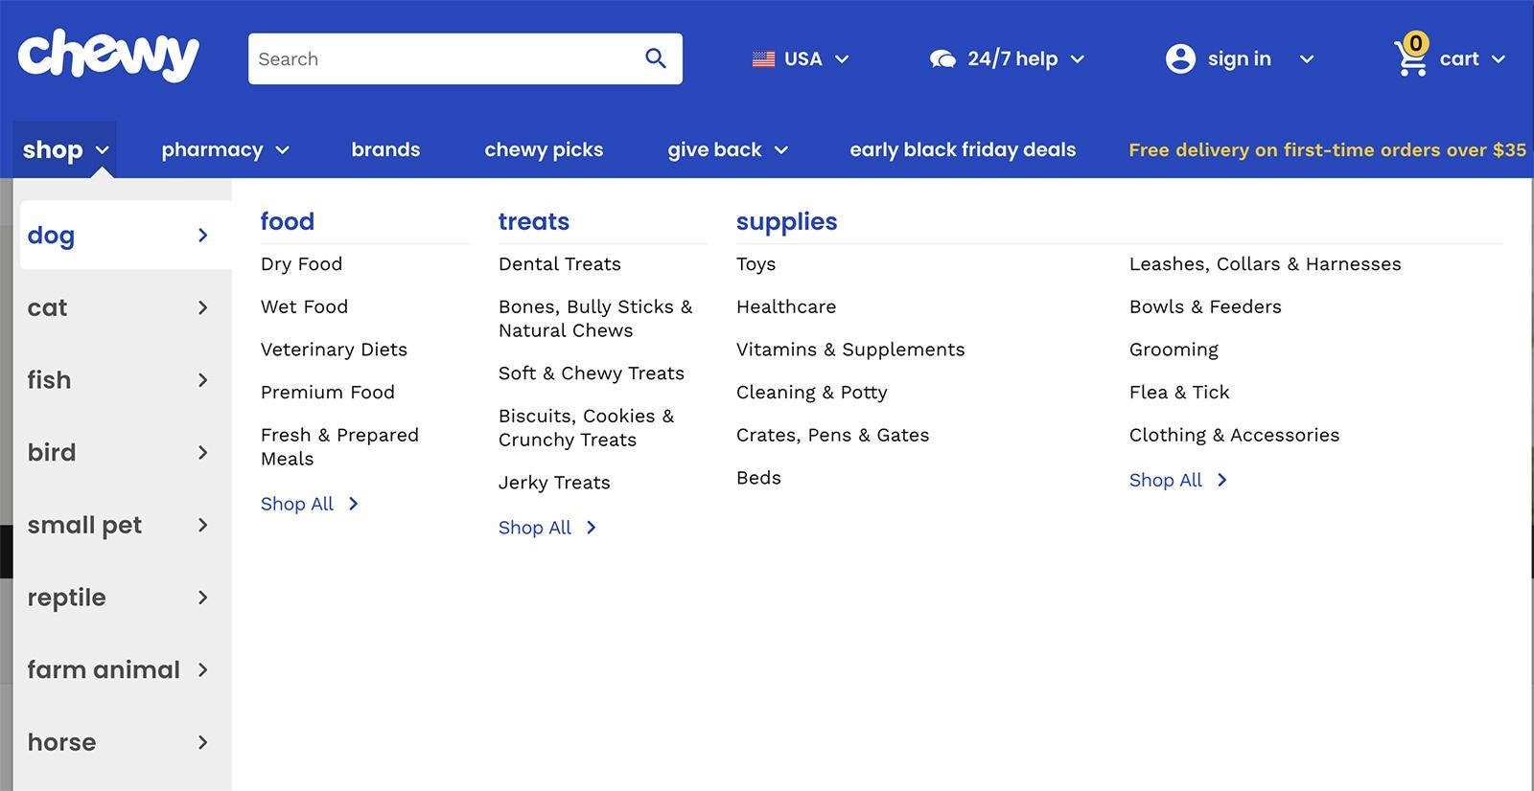
Task: Expand the bird category chevron
Action: (202, 452)
